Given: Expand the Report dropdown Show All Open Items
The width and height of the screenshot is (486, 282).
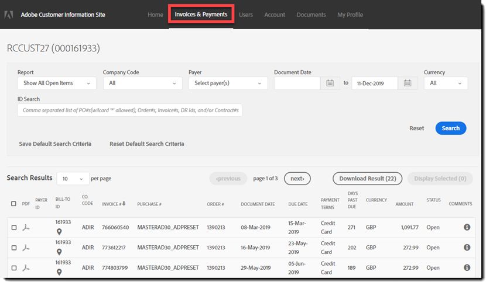Looking at the screenshot, I should click(x=57, y=83).
